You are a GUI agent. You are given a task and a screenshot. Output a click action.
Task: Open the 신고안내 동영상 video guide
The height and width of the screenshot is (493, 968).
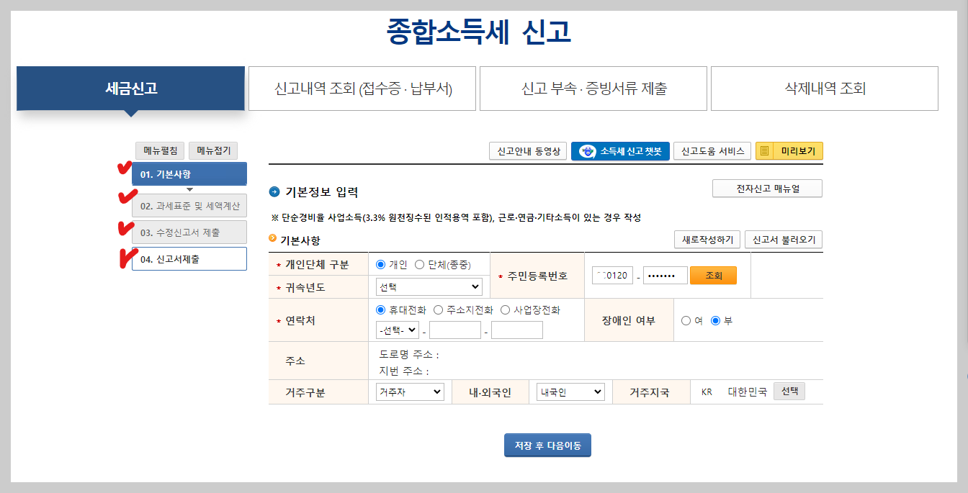point(528,150)
